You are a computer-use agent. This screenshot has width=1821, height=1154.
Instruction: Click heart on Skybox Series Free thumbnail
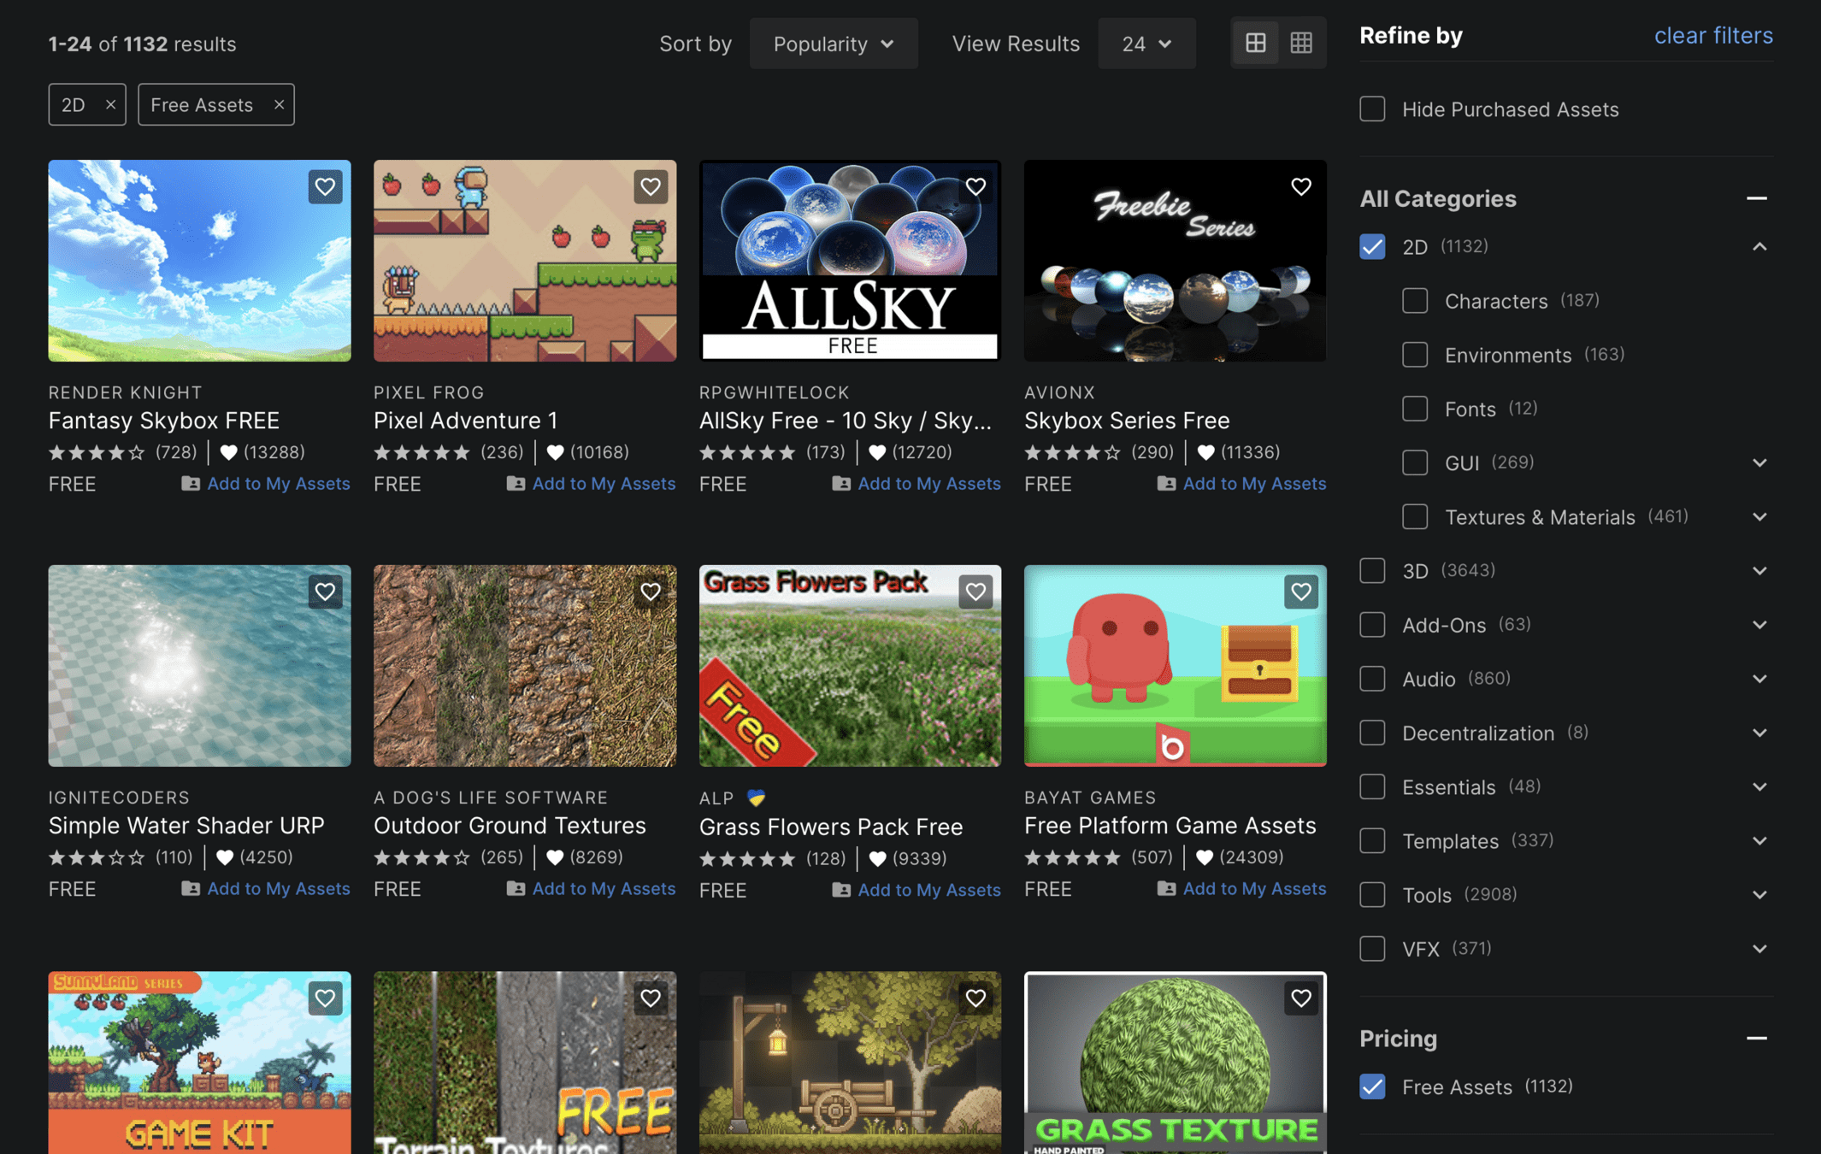1300,186
